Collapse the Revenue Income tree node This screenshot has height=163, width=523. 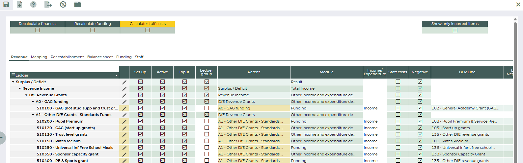pos(20,88)
